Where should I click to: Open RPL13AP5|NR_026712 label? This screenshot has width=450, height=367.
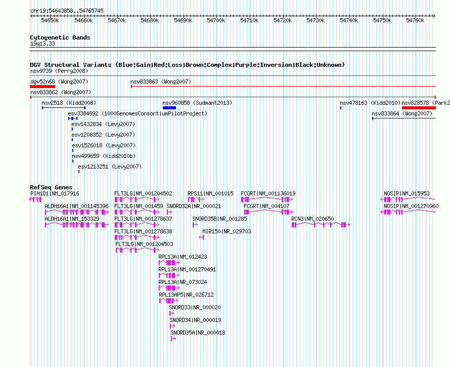point(186,295)
